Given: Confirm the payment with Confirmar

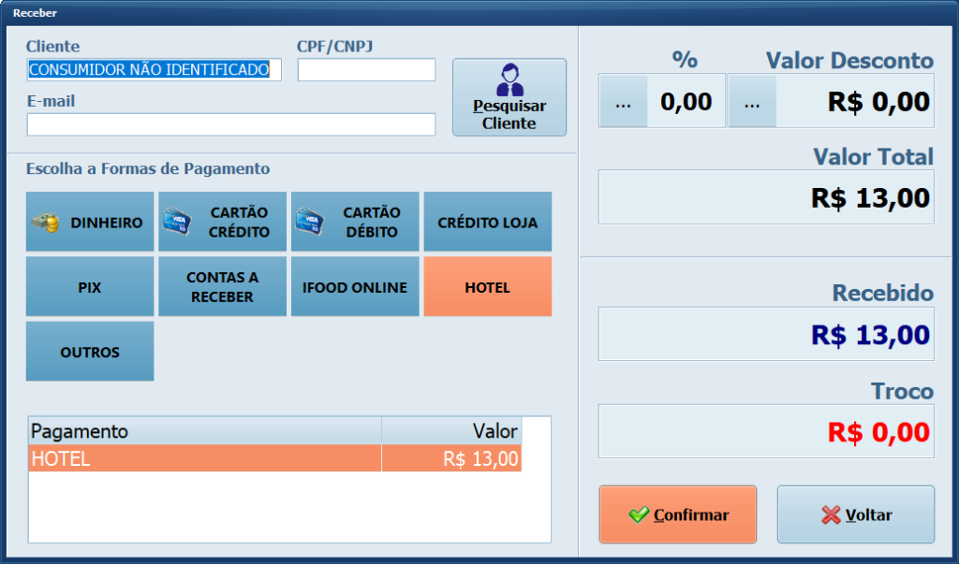Looking at the screenshot, I should point(677,514).
